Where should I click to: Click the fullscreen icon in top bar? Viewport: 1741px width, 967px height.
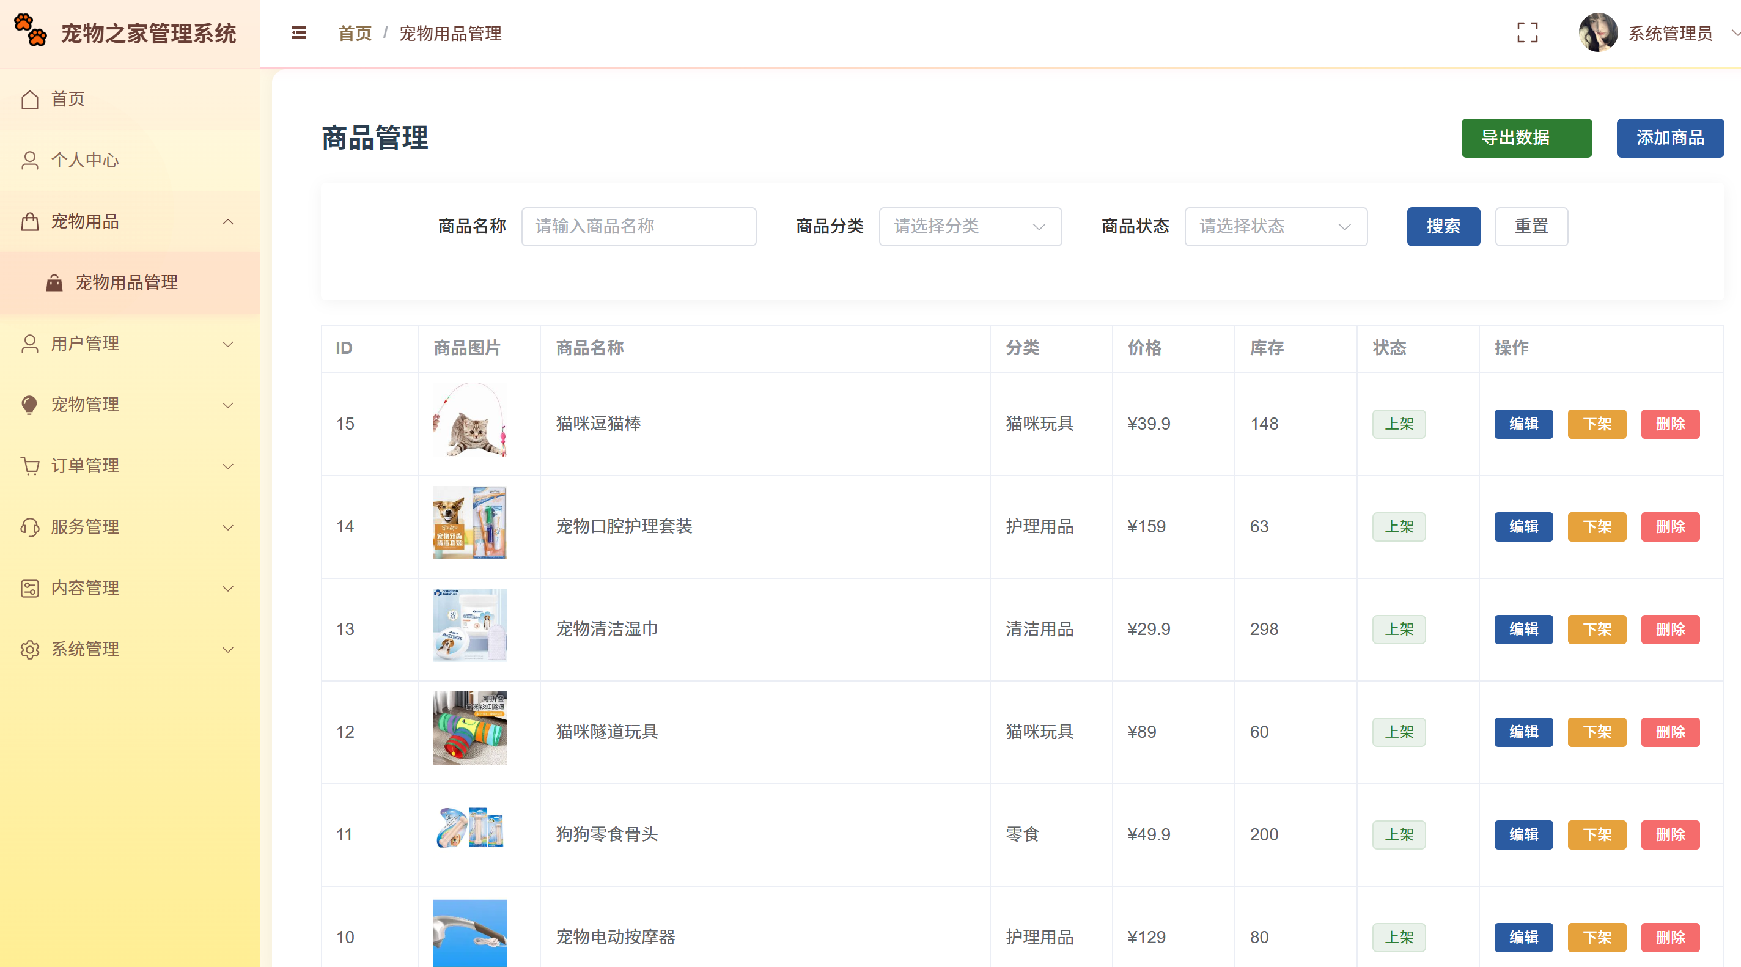pos(1529,32)
